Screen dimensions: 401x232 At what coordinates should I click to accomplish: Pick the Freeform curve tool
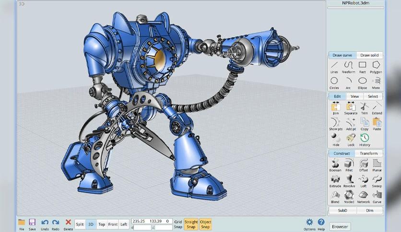click(348, 67)
